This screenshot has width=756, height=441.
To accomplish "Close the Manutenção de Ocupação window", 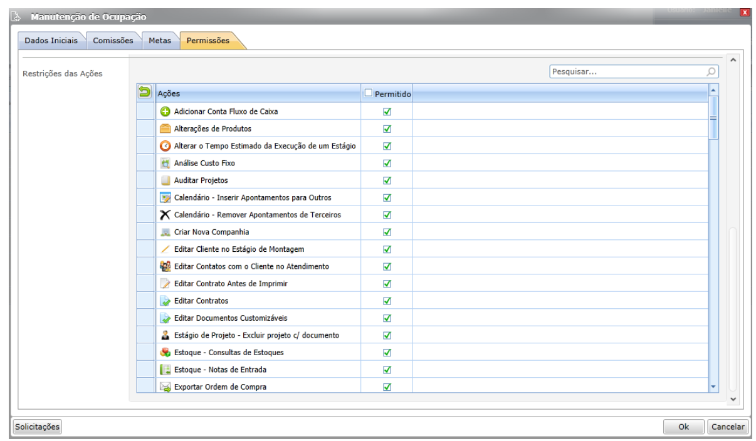I will pos(745,13).
